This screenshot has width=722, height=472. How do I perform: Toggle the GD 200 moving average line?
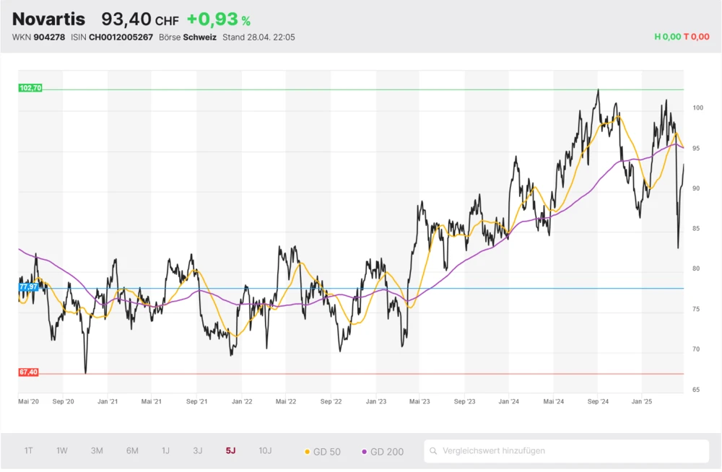coord(382,452)
